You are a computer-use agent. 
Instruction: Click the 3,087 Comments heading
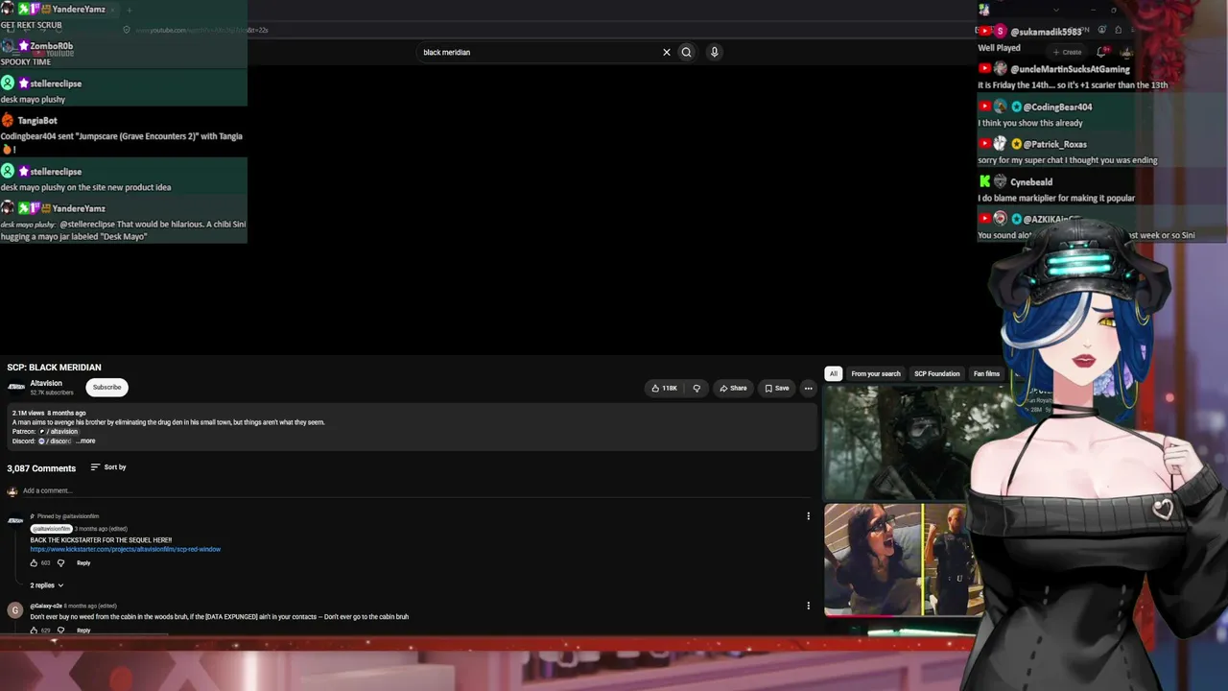tap(41, 468)
